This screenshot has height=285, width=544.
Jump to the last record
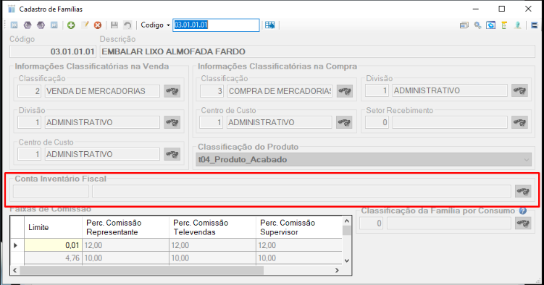54,25
